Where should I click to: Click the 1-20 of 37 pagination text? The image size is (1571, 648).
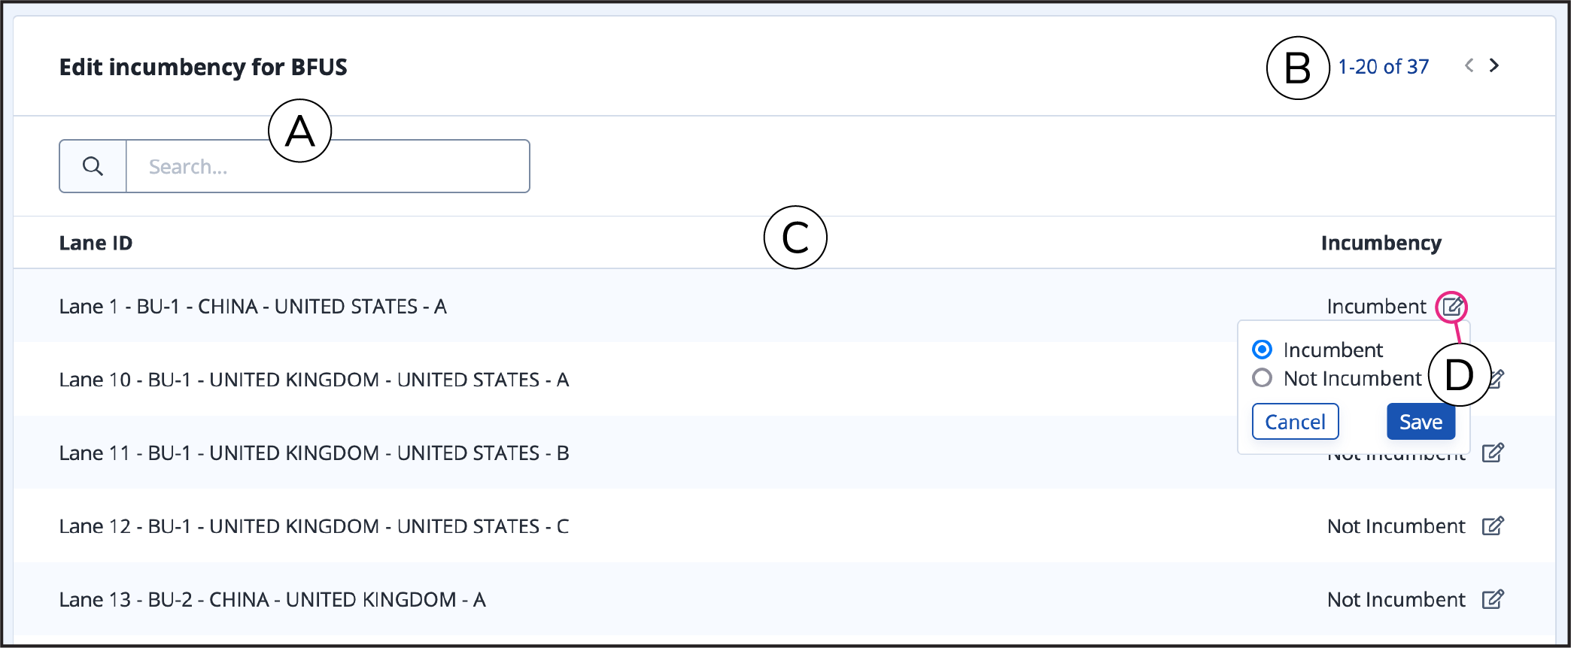1383,67
